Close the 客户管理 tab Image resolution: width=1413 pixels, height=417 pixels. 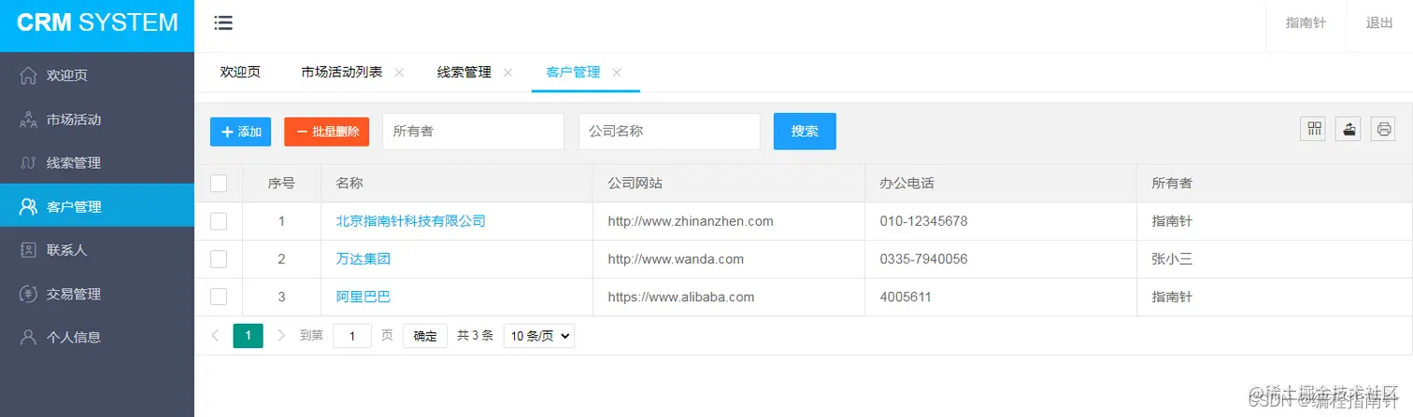[x=617, y=72]
